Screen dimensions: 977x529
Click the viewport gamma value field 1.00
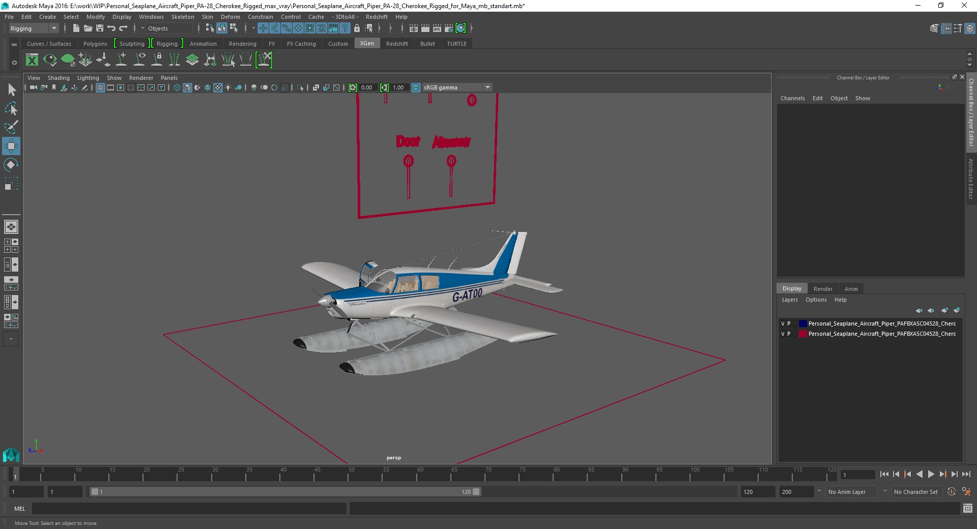click(x=399, y=87)
